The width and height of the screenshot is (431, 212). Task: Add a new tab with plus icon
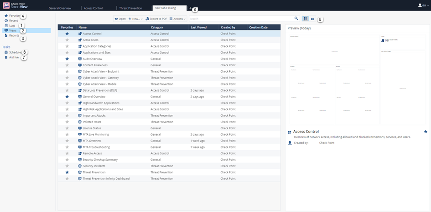click(190, 8)
